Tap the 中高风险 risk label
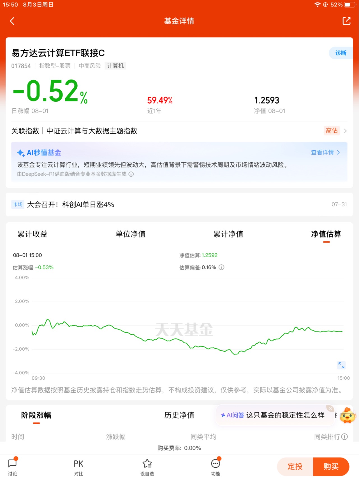Viewport: 359px width, 478px height. point(90,66)
